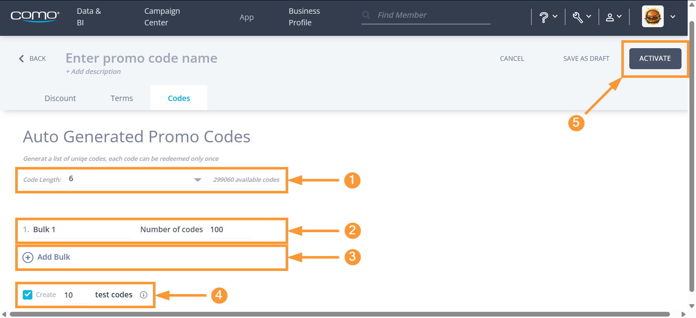This screenshot has width=696, height=318.
Task: Click the back arrow chevron icon
Action: click(x=21, y=59)
